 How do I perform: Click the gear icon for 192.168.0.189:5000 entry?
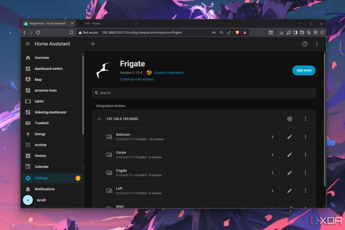click(x=290, y=119)
